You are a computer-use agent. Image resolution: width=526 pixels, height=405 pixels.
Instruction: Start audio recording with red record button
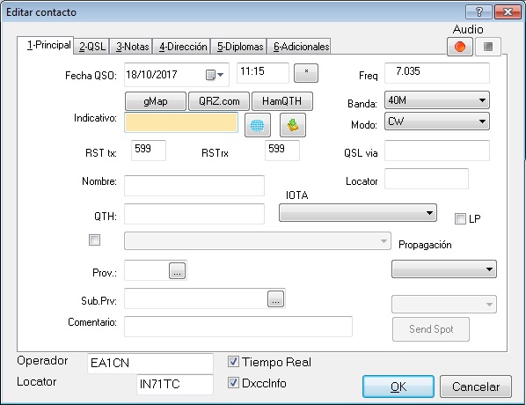459,47
